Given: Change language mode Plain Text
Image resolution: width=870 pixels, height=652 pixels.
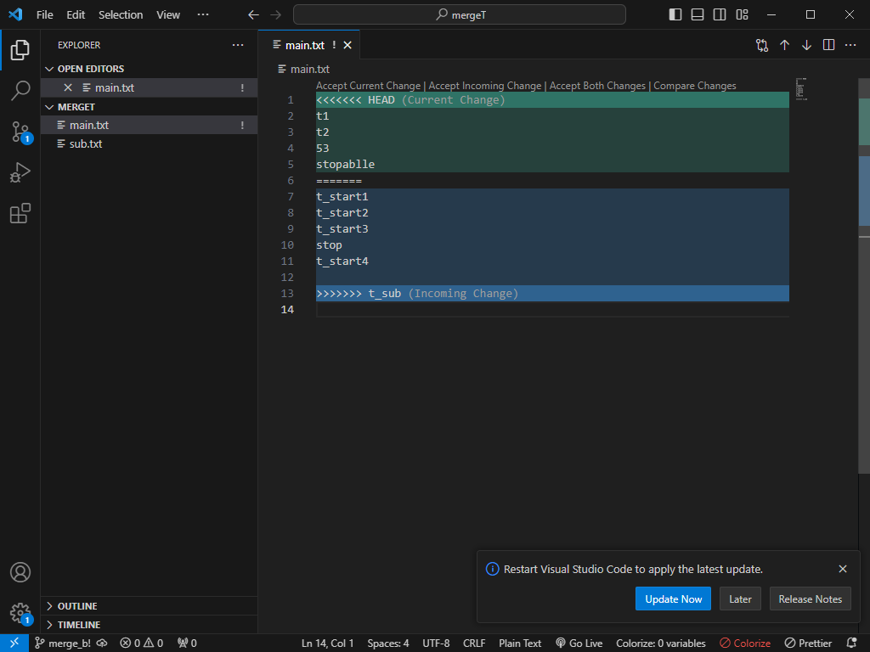Looking at the screenshot, I should click(520, 644).
